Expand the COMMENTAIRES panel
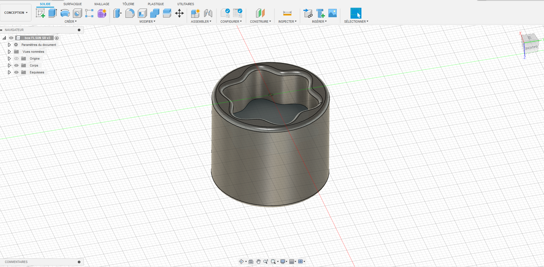Image resolution: width=544 pixels, height=267 pixels. click(x=79, y=262)
